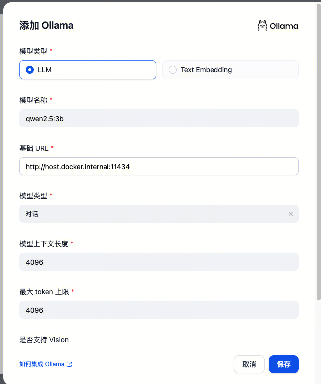Click the dialog's vertical scrollbar
This screenshot has height=384, width=321.
[319, 152]
